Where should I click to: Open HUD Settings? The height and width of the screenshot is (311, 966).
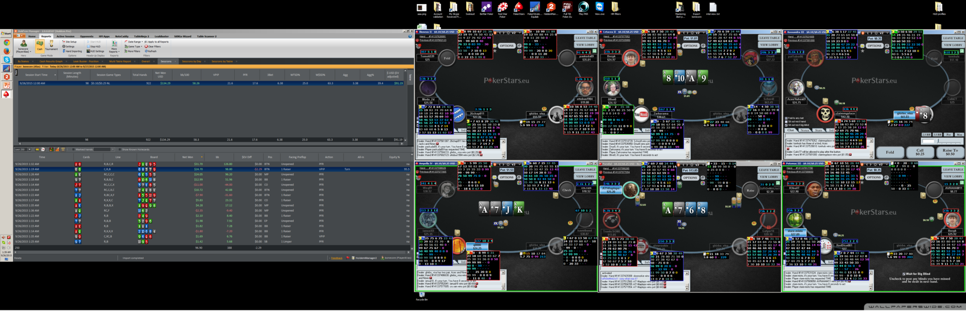tap(95, 51)
